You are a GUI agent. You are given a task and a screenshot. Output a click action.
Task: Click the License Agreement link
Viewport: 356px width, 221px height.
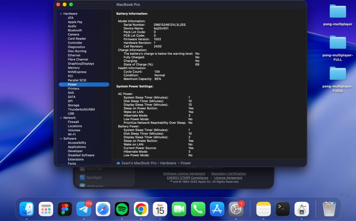click(228, 178)
